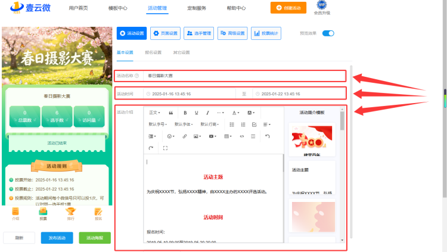This screenshot has width=447, height=252.
Task: Insert a hyperlink with the link icon
Action: tap(184, 136)
